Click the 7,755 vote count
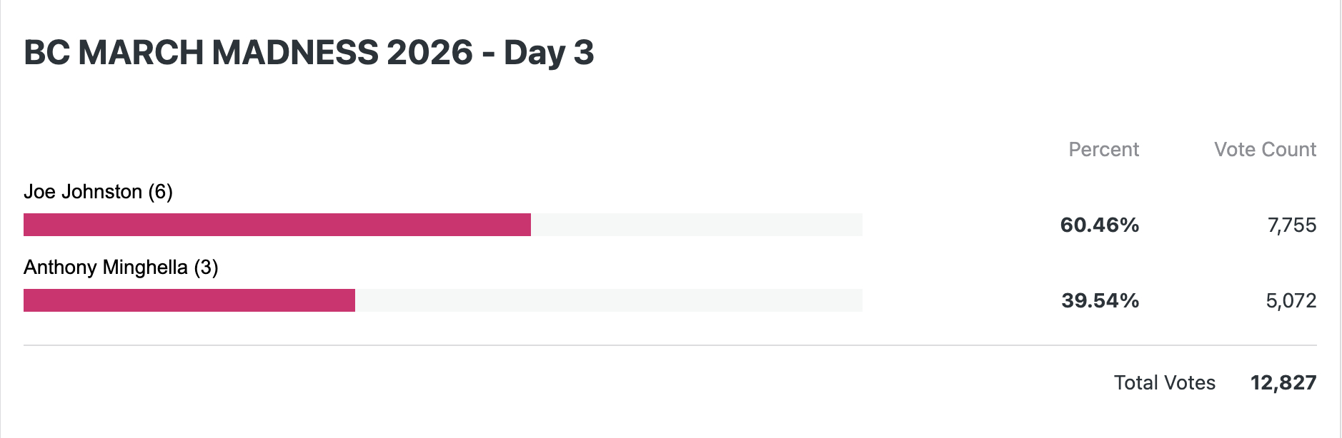1342x438 pixels. [x=1291, y=225]
